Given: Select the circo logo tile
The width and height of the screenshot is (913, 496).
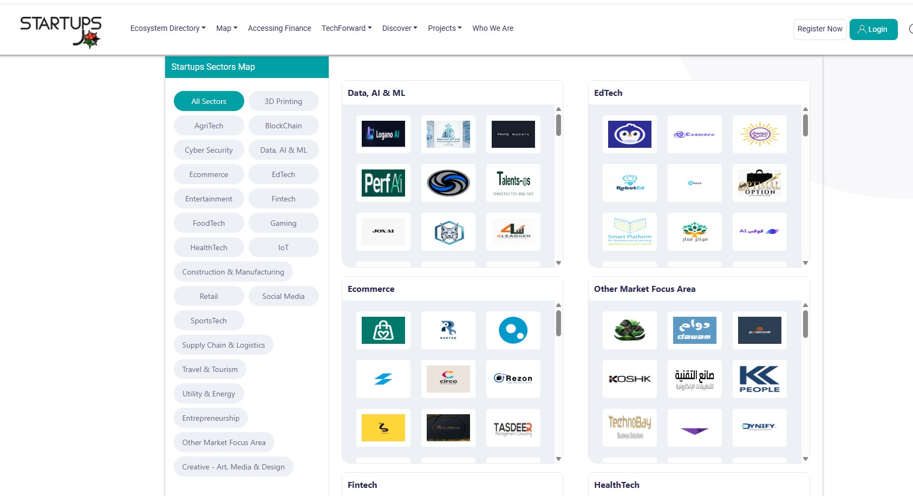Looking at the screenshot, I should 448,379.
